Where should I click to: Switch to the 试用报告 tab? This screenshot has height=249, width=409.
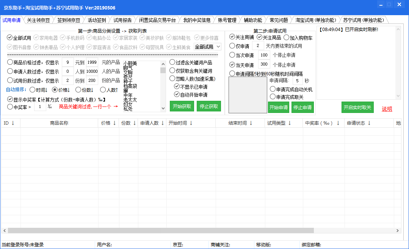click(122, 20)
